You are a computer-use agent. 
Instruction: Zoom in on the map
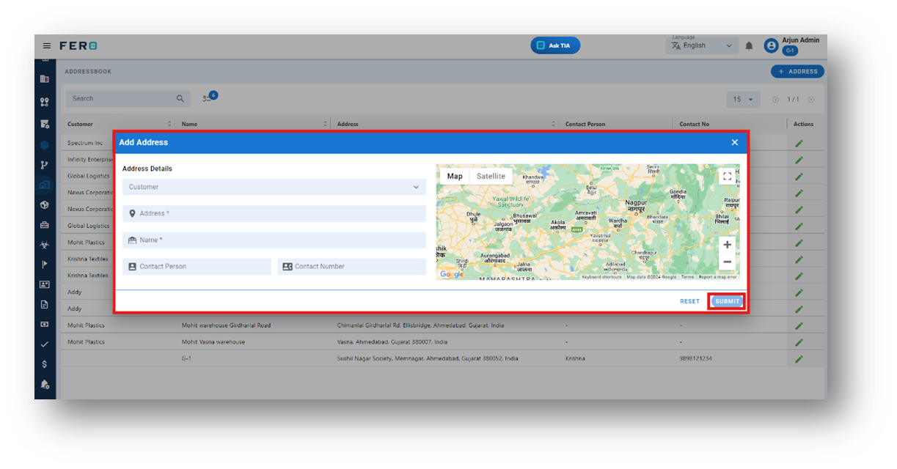pyautogui.click(x=727, y=245)
